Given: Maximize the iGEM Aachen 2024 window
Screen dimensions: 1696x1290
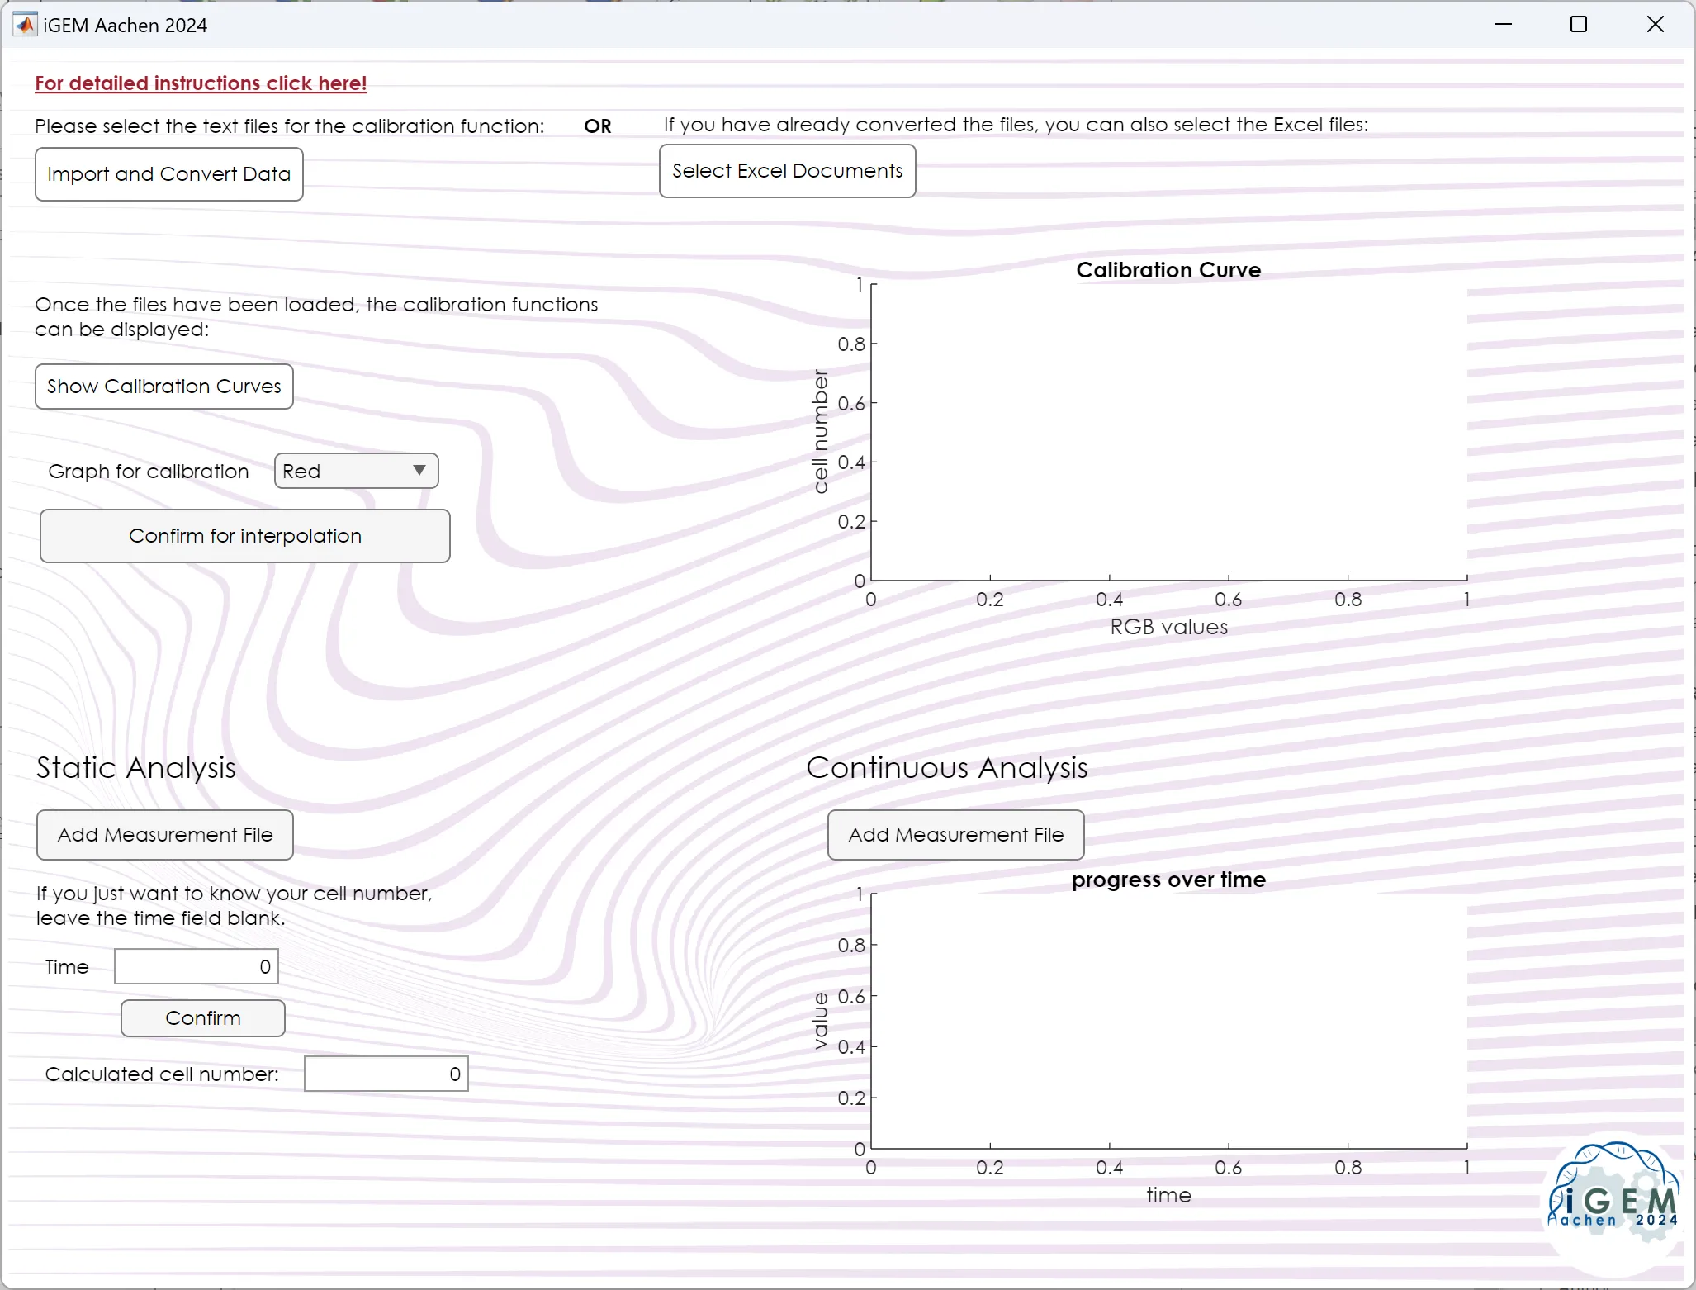Looking at the screenshot, I should pos(1578,25).
